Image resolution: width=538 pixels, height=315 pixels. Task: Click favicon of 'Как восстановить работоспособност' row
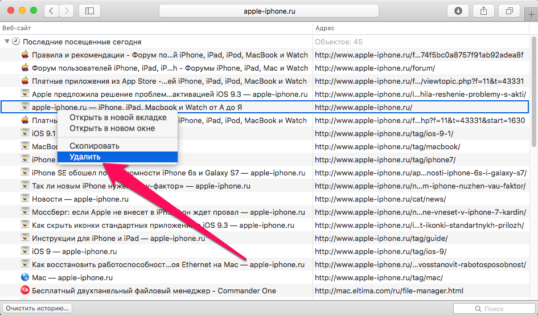(24, 264)
